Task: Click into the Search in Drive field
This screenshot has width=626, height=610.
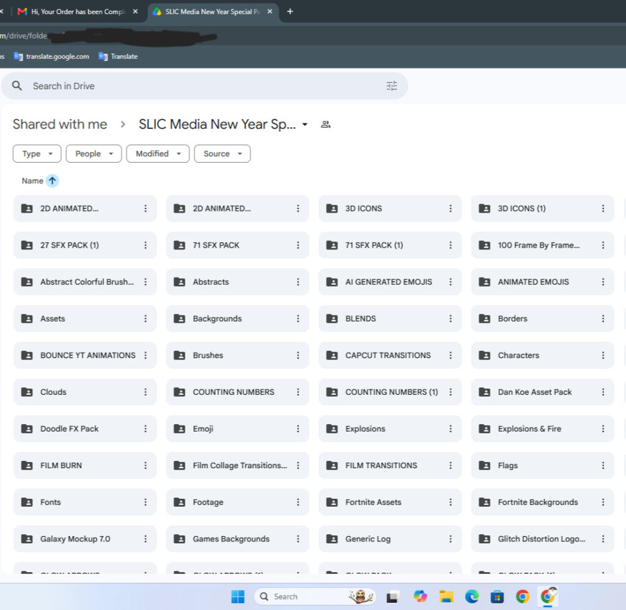Action: 204,86
